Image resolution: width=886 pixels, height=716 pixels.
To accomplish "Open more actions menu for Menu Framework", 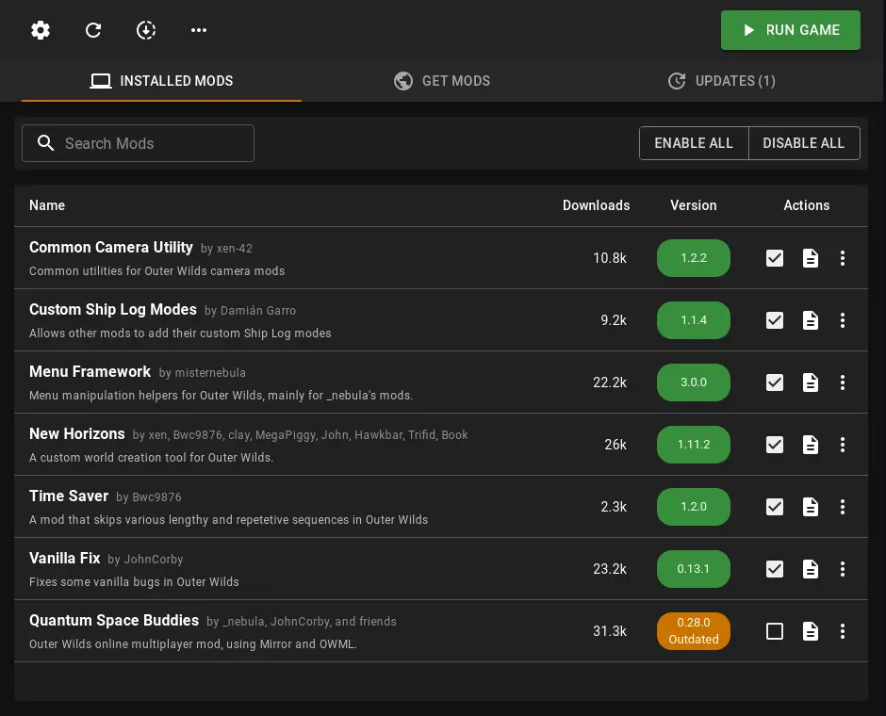I will 843,382.
